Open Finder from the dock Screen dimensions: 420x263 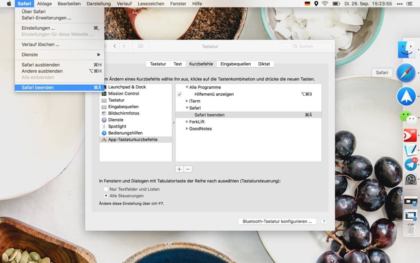[406, 50]
